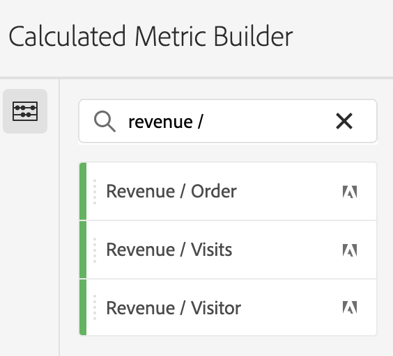Grab the Revenue / Order drag handle dots
The width and height of the screenshot is (393, 356).
pos(95,192)
